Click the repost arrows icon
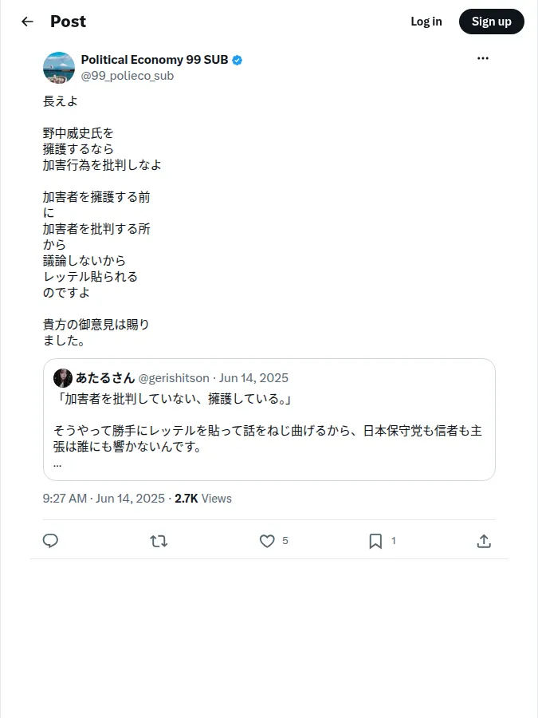Screen dimensions: 538x718 [159, 541]
